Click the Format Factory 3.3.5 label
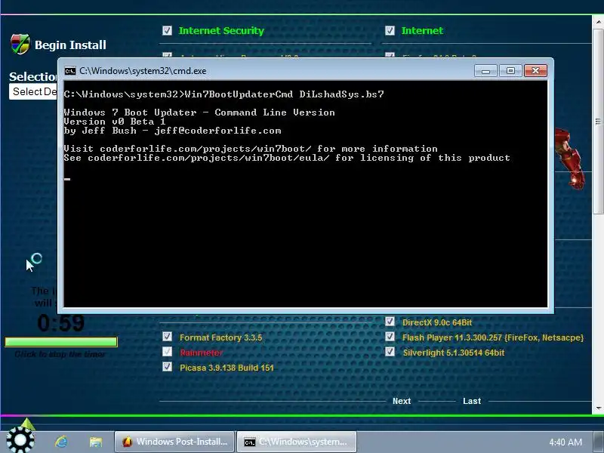 point(220,337)
